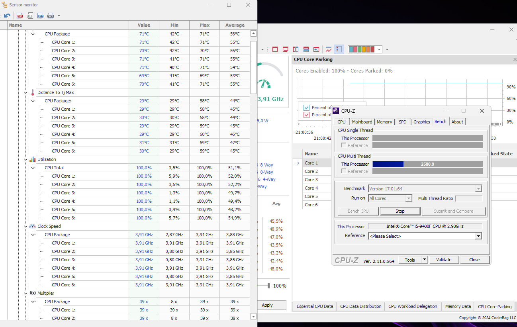Click the Utilization bar chart icon
The width and height of the screenshot is (517, 327).
point(33,159)
